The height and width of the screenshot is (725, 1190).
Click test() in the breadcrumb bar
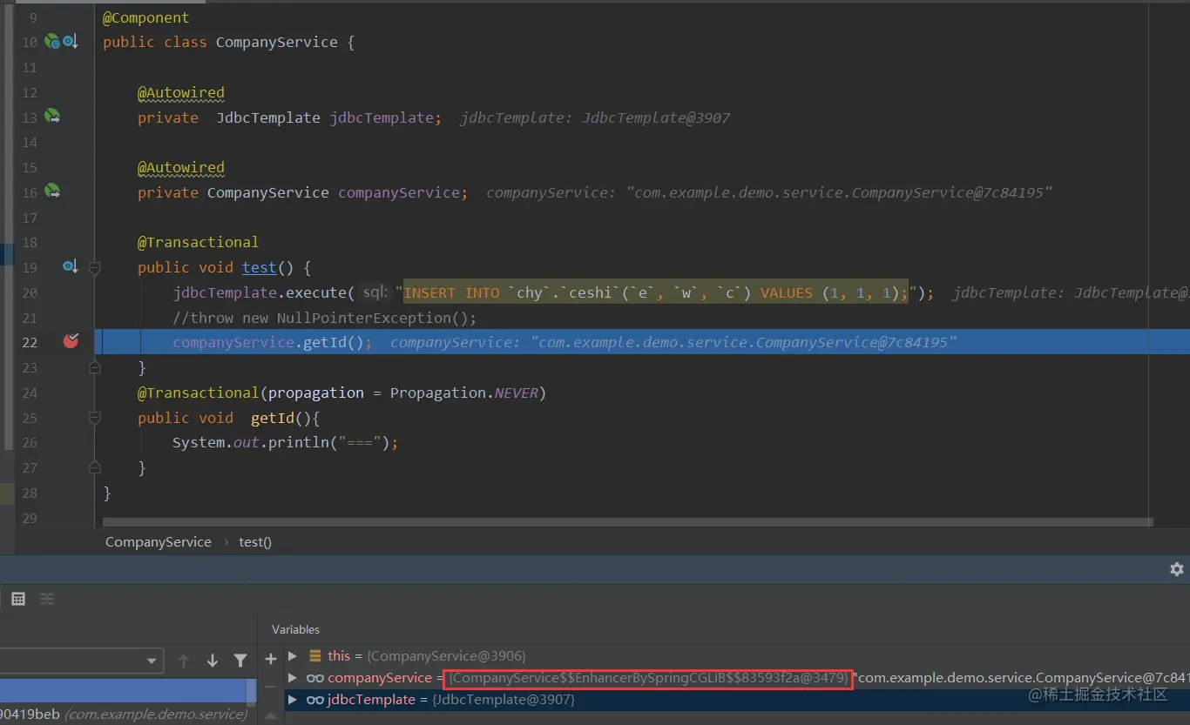[x=255, y=541]
